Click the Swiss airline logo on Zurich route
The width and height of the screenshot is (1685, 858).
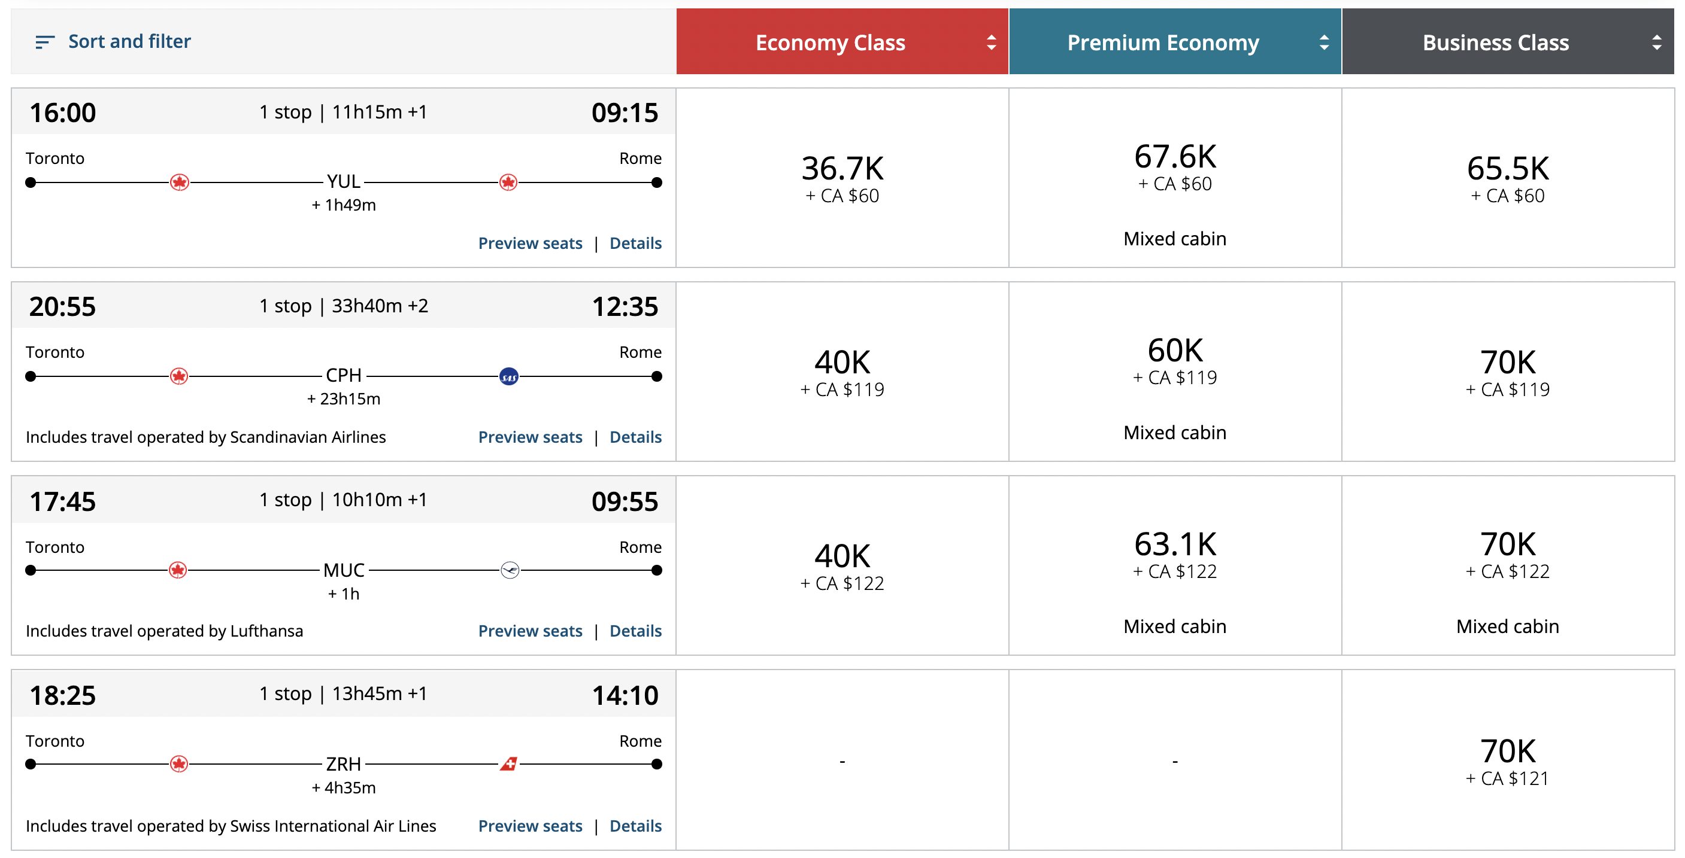pos(509,763)
